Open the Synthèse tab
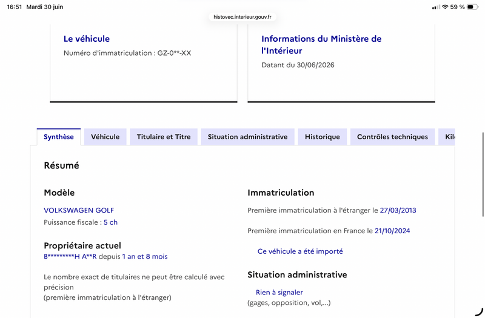Viewport: 485px width, 318px height. (59, 137)
